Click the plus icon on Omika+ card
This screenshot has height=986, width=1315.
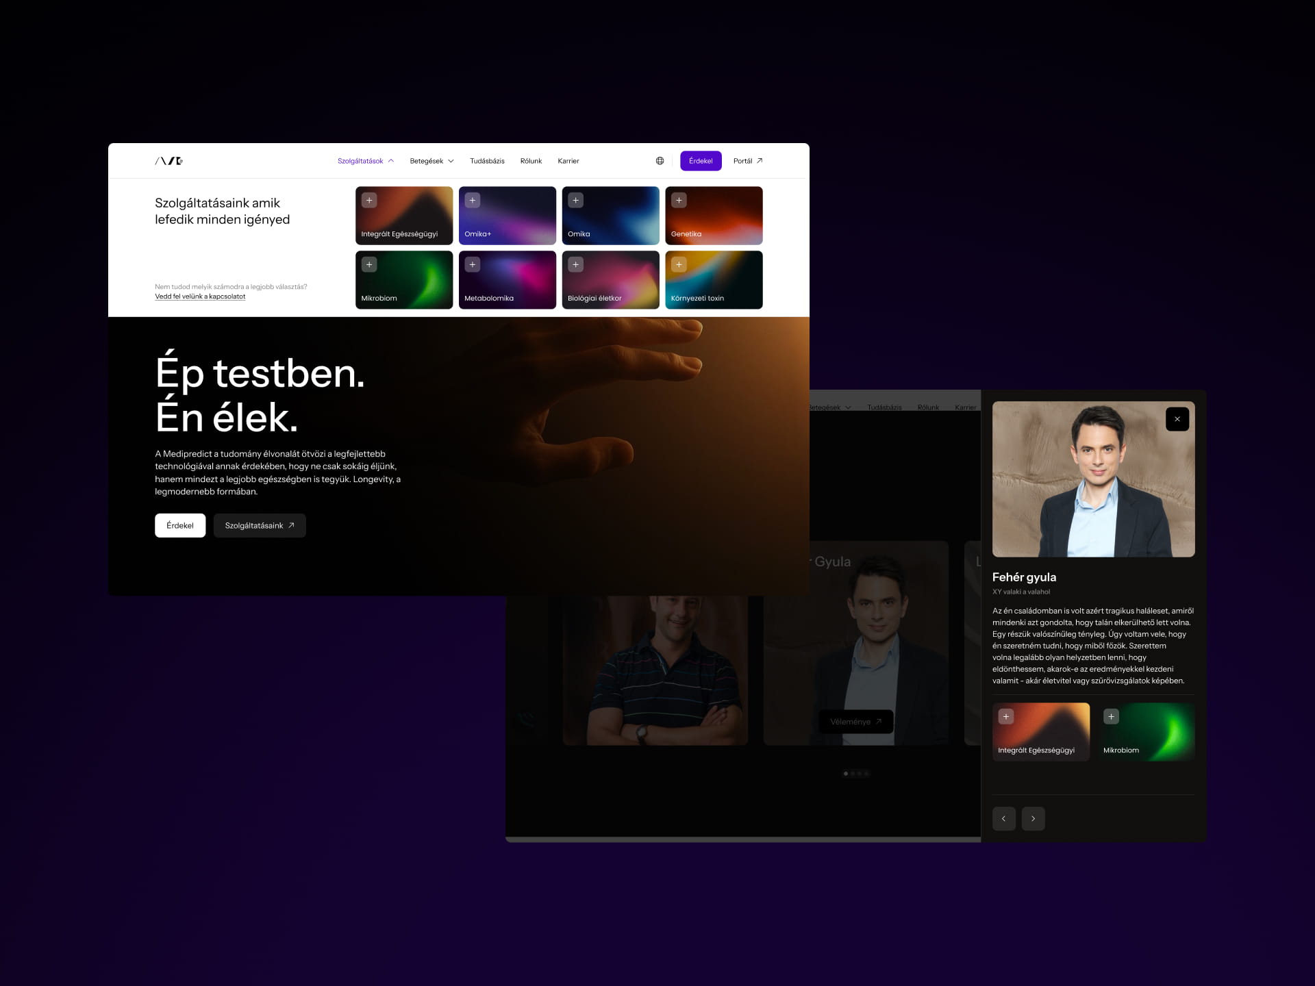tap(473, 201)
